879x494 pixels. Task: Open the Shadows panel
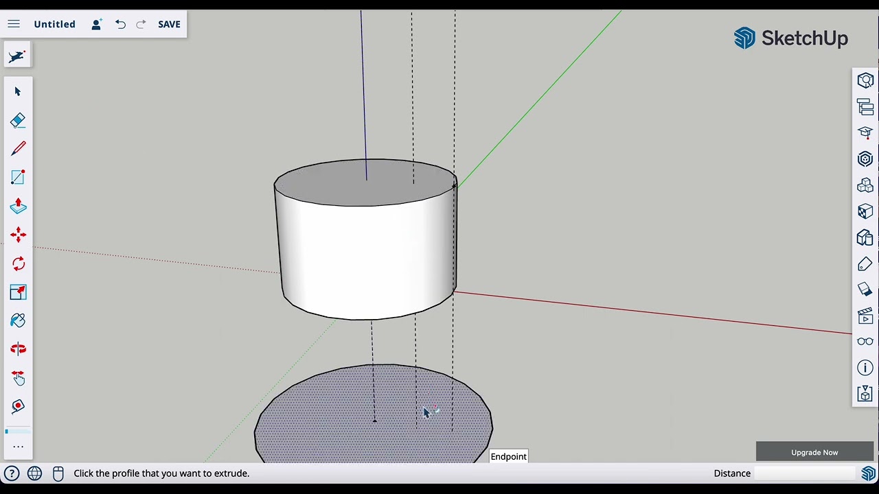coord(865,290)
